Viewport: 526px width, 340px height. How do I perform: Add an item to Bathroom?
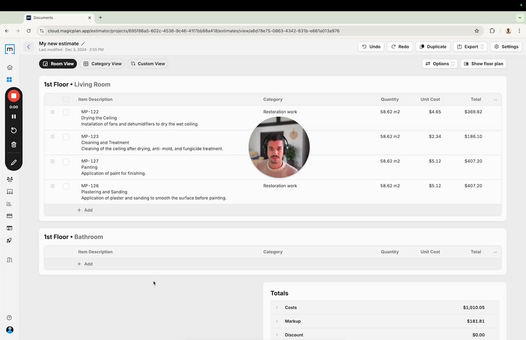(85, 264)
